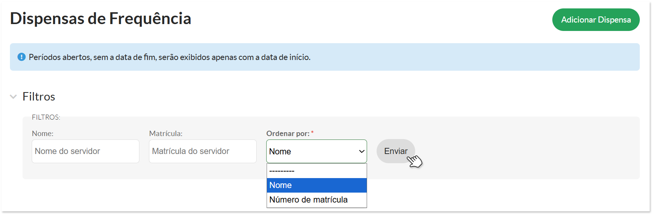The height and width of the screenshot is (214, 652).
Task: Click the red required asterisk
Action: pos(312,133)
